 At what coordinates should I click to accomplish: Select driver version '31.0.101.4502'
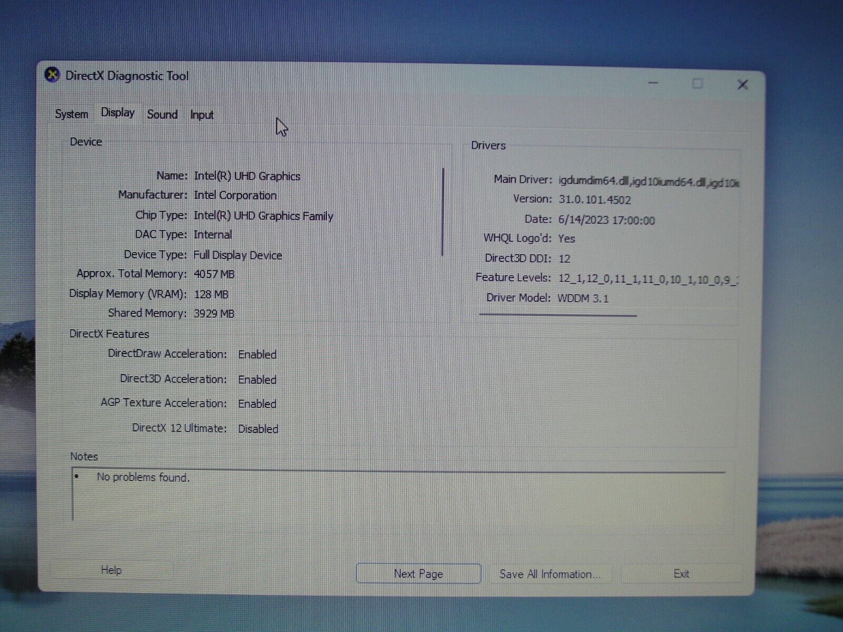click(x=595, y=200)
